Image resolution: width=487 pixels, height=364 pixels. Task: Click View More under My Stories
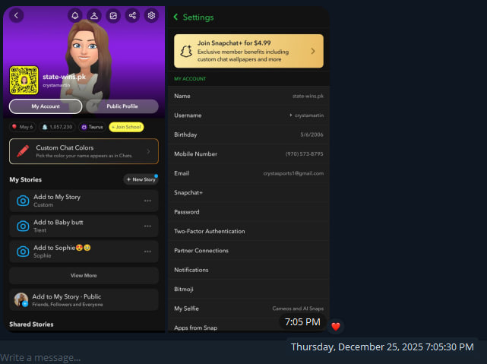click(x=84, y=276)
